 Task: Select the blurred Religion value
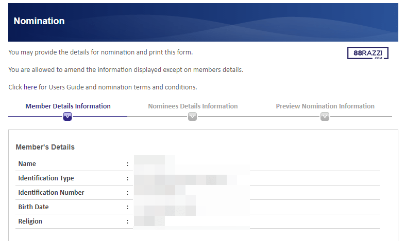click(x=192, y=221)
